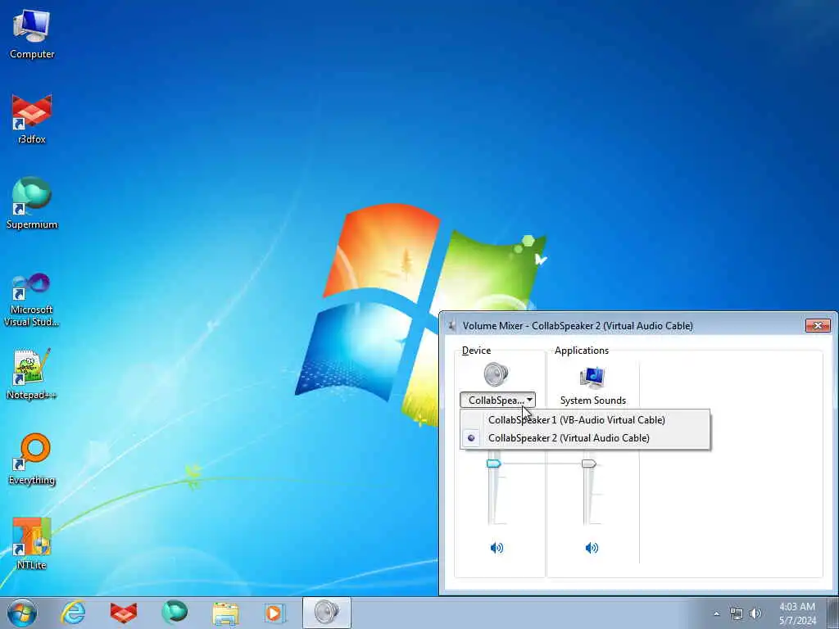This screenshot has width=839, height=629.
Task: Launch Internet Explorer from the taskbar
Action: pos(73,613)
